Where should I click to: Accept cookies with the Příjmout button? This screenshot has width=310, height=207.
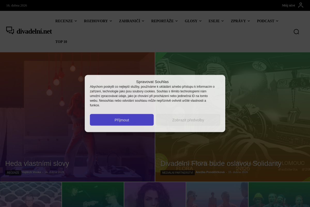pos(122,120)
